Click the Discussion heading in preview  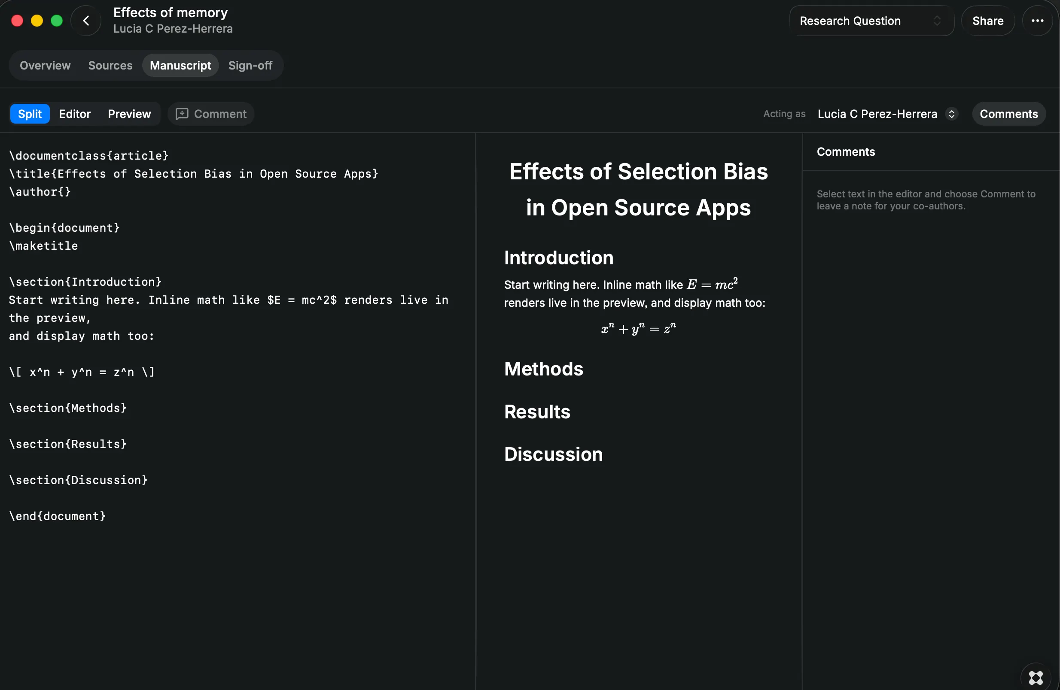point(553,454)
